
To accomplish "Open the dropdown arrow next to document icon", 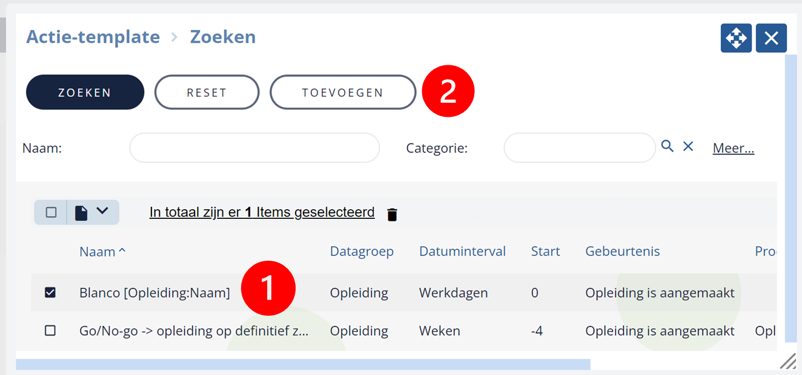I will pyautogui.click(x=102, y=210).
